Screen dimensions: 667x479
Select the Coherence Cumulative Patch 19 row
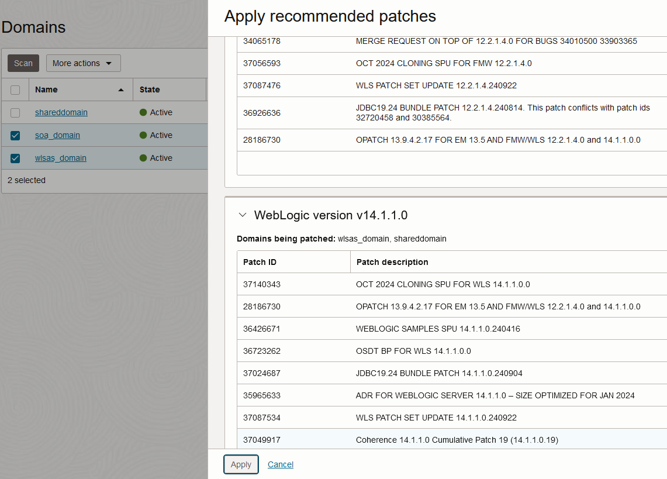click(457, 440)
